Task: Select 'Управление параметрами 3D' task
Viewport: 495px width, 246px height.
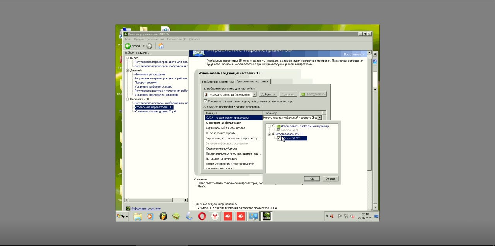Action: pyautogui.click(x=154, y=107)
